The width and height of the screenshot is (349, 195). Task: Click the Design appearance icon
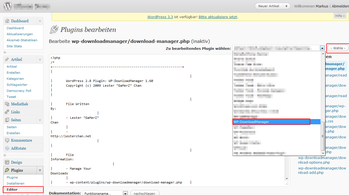click(7, 162)
